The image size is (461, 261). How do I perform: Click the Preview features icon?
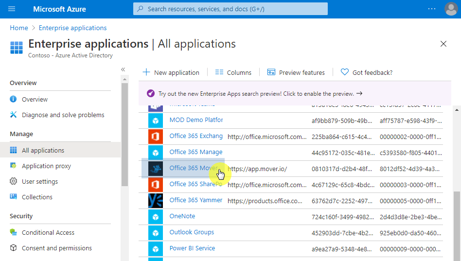pyautogui.click(x=271, y=72)
